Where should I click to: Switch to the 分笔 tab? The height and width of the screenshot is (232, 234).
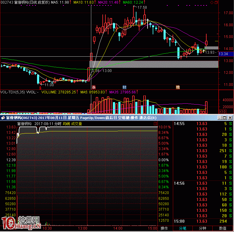[x=183, y=228]
